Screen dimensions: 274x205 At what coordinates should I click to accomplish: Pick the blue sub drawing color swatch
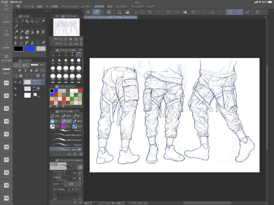pyautogui.click(x=29, y=49)
